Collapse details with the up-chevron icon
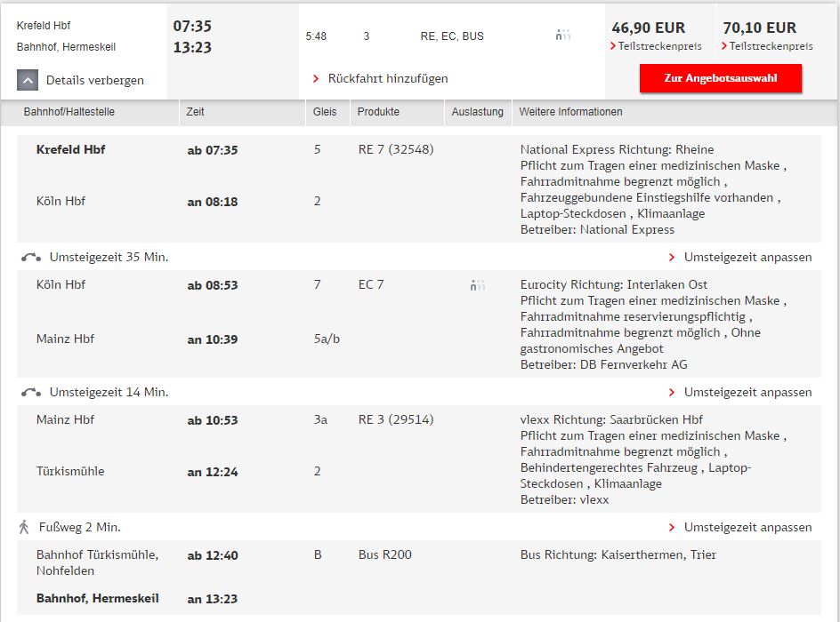The height and width of the screenshot is (622, 840). [28, 80]
